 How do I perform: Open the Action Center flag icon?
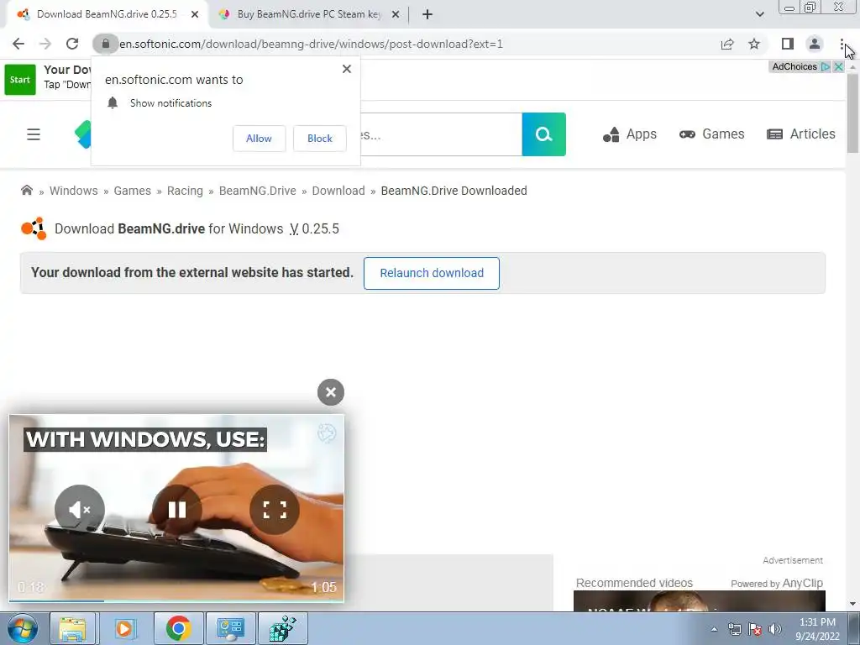pos(755,629)
